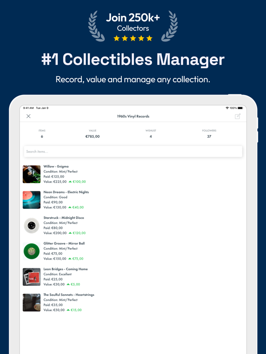
Task: Tap 'Condition: Excellent' on Leon Bridges row
Action: [58, 274]
